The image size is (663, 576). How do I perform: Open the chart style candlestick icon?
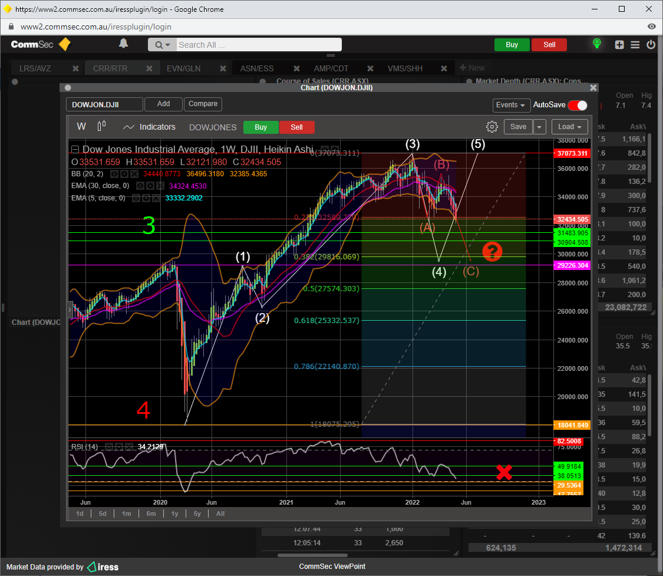click(101, 126)
